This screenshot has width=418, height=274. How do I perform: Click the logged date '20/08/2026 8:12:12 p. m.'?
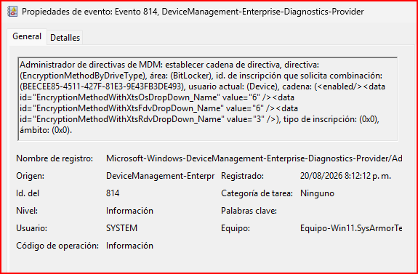pos(345,176)
